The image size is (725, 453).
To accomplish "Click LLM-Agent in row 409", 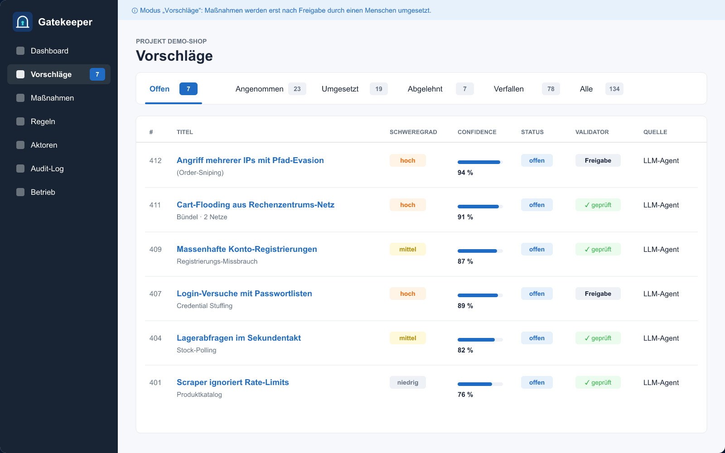I will (x=661, y=249).
